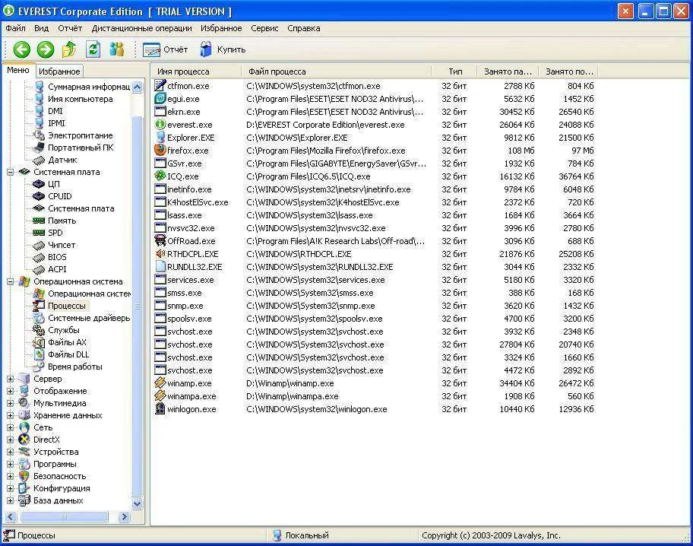Click the green Back arrow toolbar icon
The image size is (693, 546).
pyautogui.click(x=21, y=49)
